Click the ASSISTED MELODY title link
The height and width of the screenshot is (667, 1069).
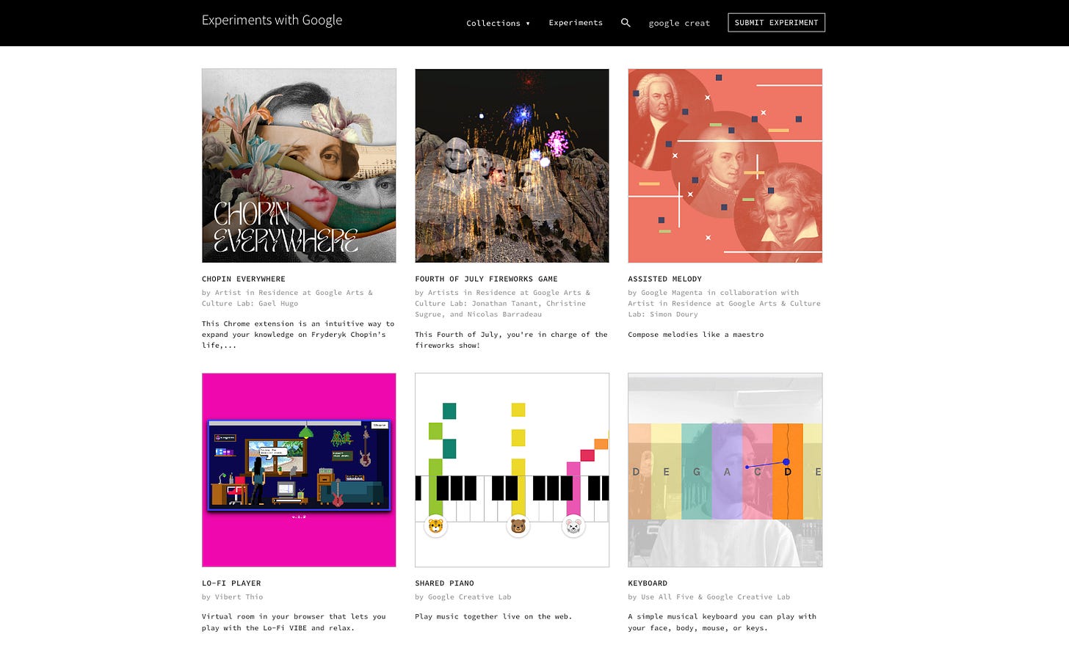click(664, 279)
